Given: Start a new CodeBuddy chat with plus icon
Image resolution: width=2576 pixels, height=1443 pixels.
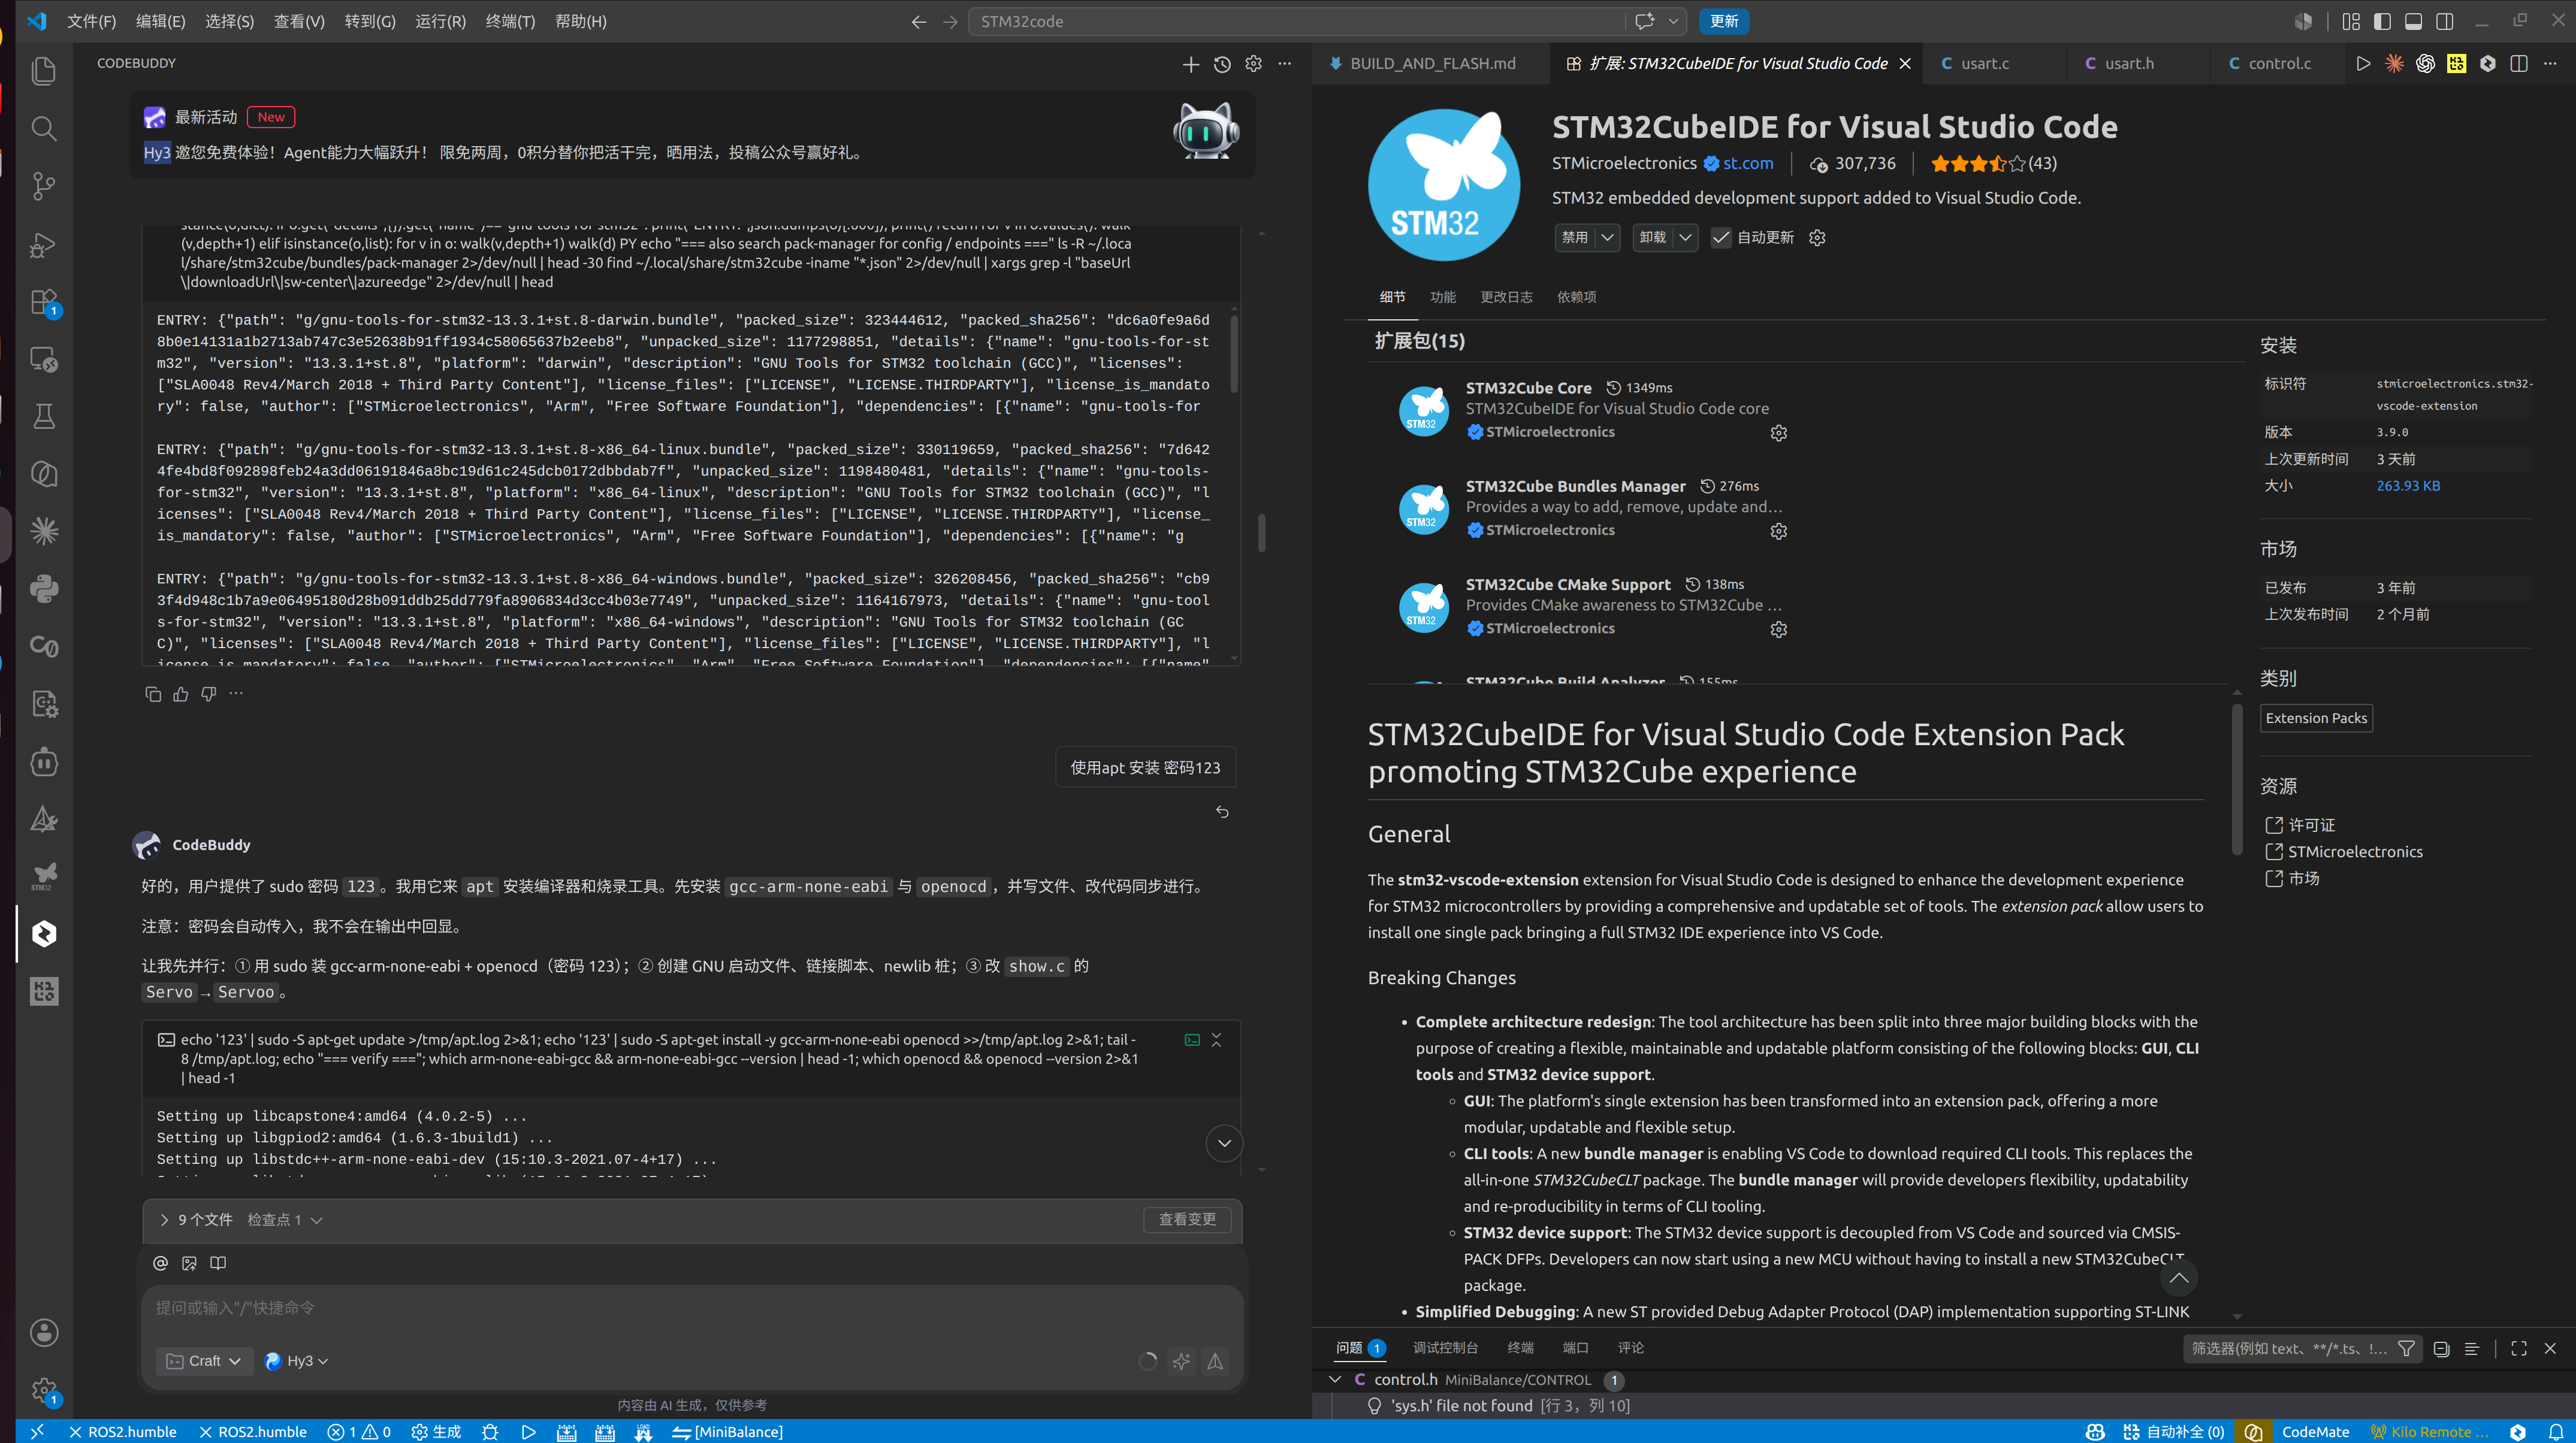Looking at the screenshot, I should pos(1190,64).
